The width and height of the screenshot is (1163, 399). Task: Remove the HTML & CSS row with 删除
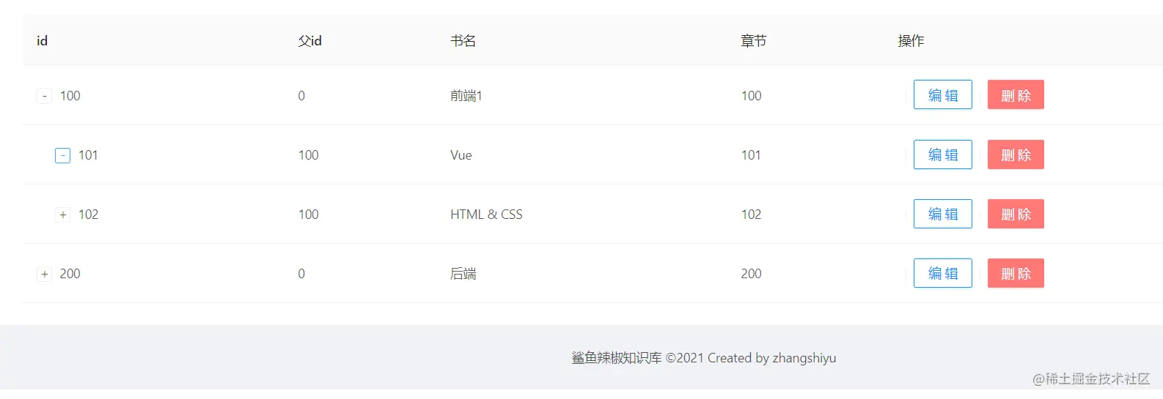click(x=1016, y=214)
